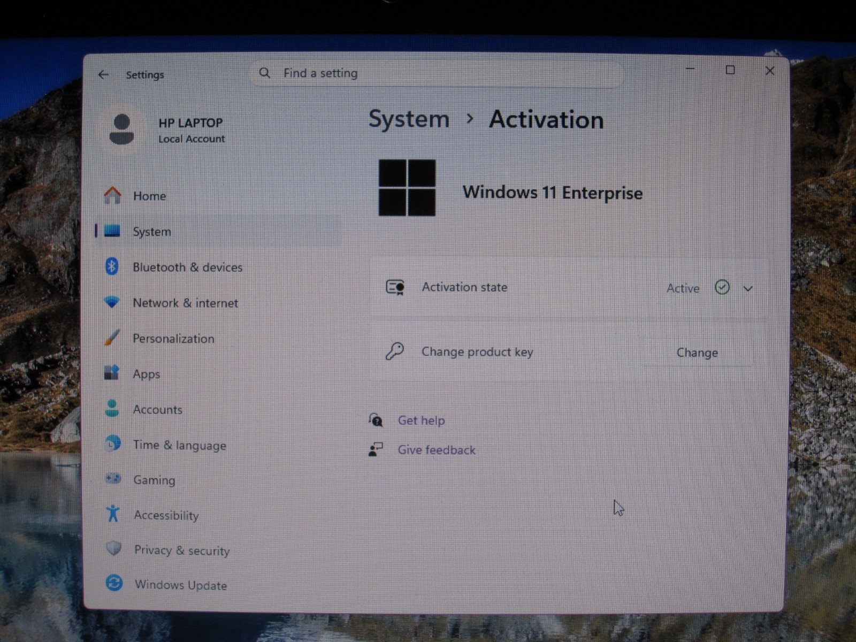Click the Activation state row label
This screenshot has width=856, height=642.
tap(464, 287)
